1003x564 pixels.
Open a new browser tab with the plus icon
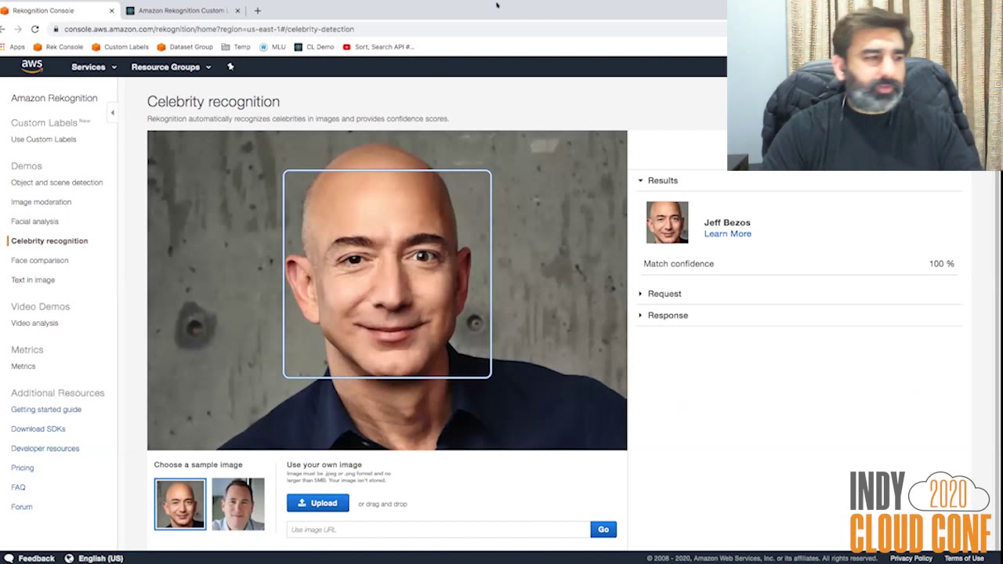257,10
